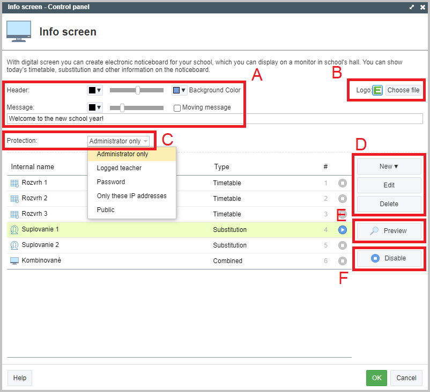Toggle the status circle for Rozvrh 1
The image size is (430, 392).
pyautogui.click(x=343, y=183)
